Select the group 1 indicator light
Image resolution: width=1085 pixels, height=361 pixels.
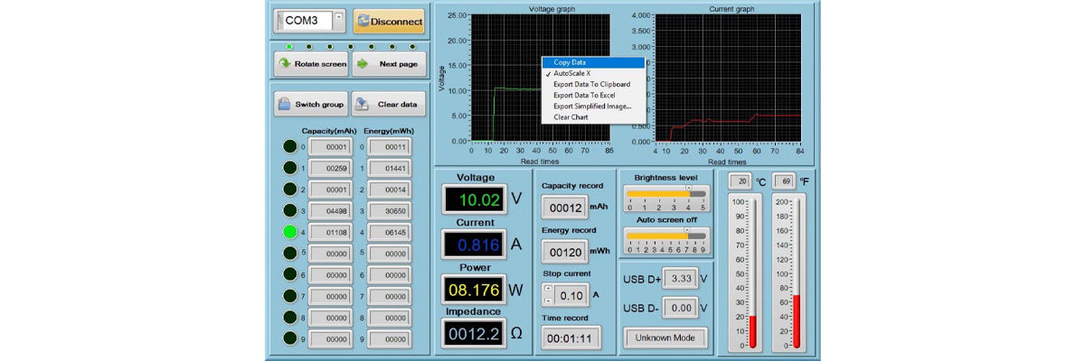point(290,168)
